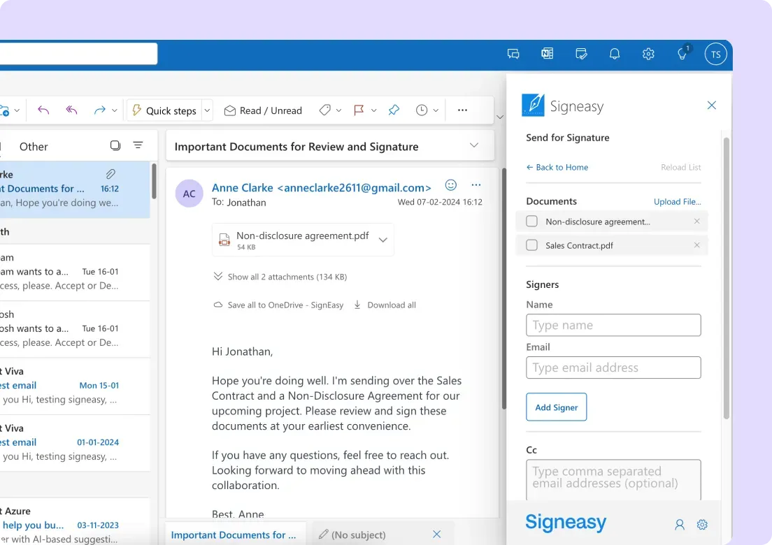The height and width of the screenshot is (545, 772).
Task: Collapse the email subject with its chevron
Action: tap(474, 145)
